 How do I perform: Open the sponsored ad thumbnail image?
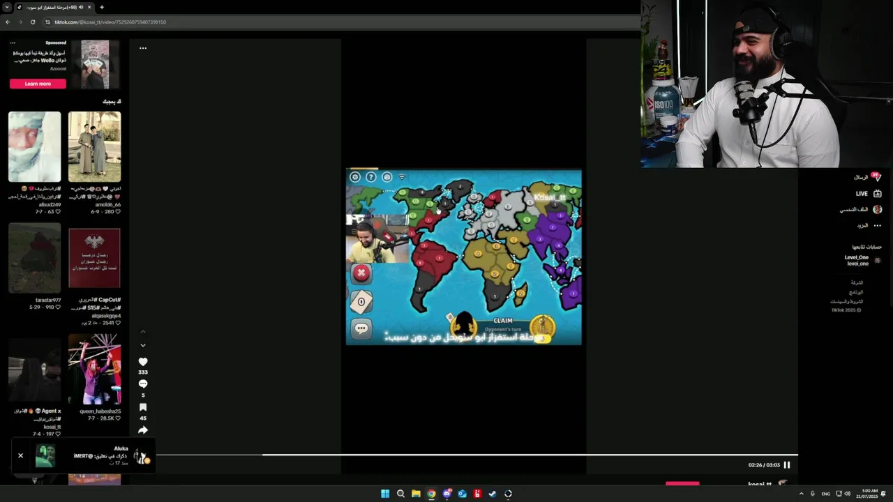[95, 64]
